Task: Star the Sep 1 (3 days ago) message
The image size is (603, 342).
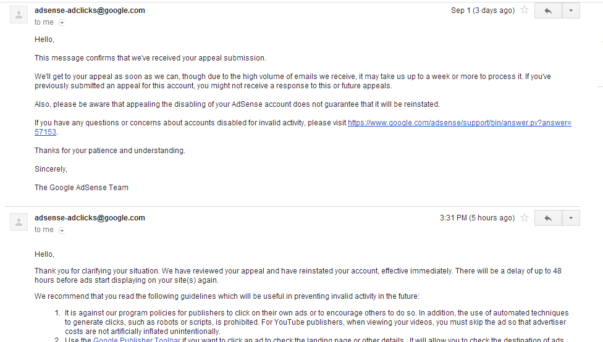Action: (x=525, y=10)
